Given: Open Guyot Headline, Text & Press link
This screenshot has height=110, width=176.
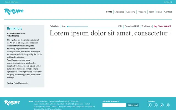Looking at the screenshot, I should (x=44, y=104).
